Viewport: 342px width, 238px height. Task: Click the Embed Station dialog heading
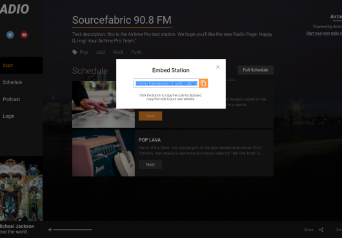point(171,70)
